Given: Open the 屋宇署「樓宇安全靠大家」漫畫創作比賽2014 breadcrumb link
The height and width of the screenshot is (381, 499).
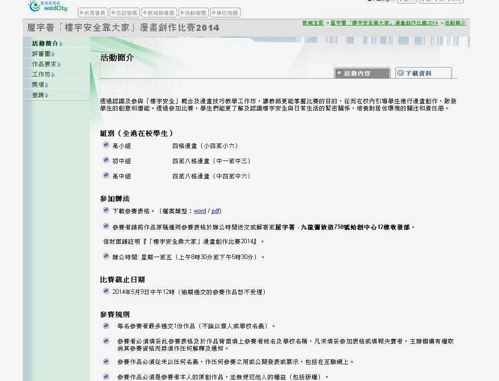Looking at the screenshot, I should pos(384,23).
